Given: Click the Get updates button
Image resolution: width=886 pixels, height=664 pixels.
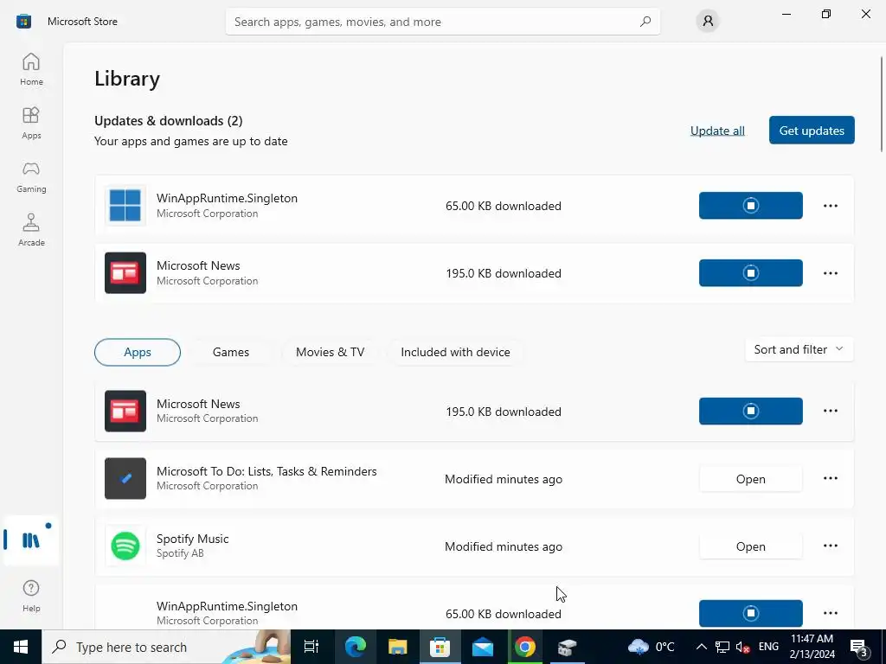Looking at the screenshot, I should tap(812, 131).
